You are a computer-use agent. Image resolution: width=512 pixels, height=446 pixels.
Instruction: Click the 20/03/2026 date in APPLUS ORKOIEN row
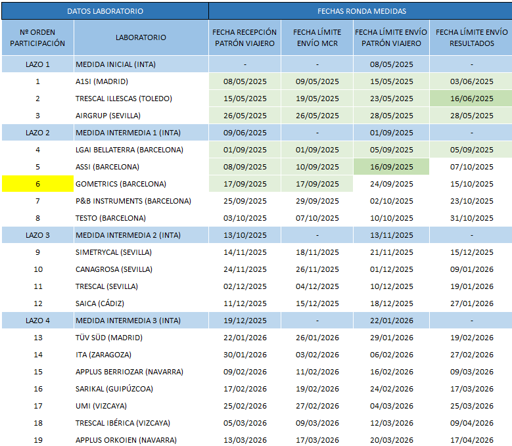tap(391, 440)
